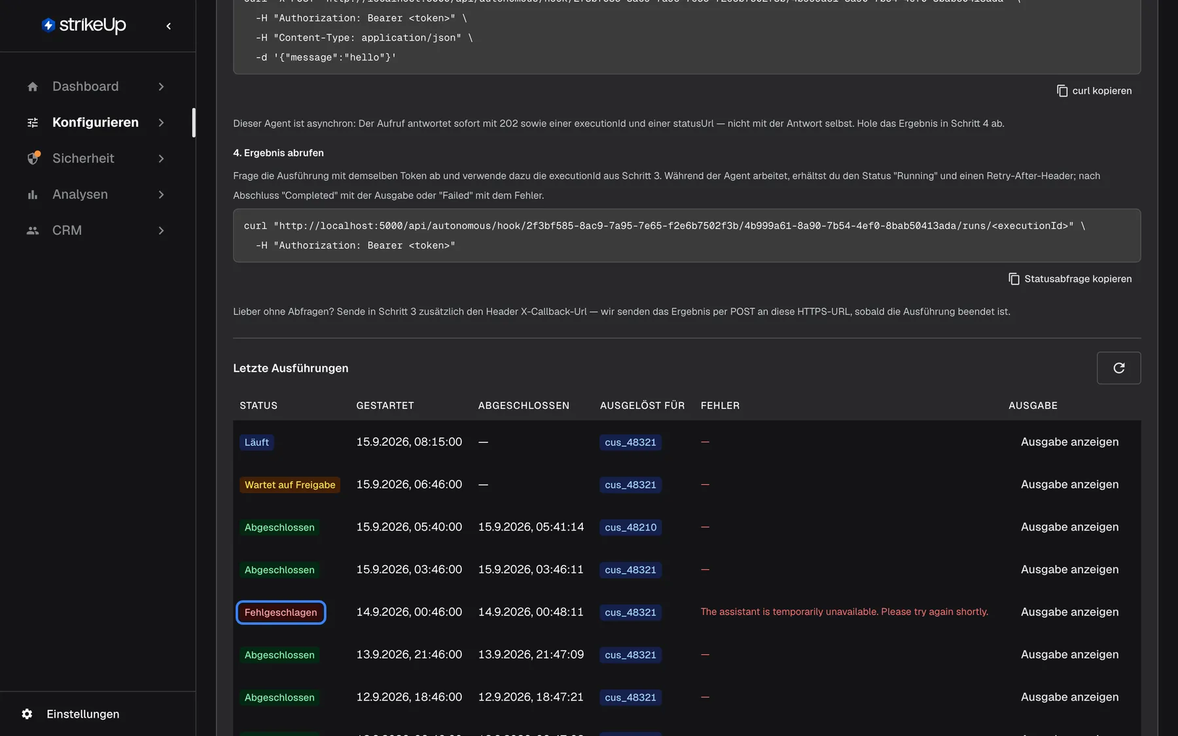This screenshot has width=1178, height=736.
Task: Expand the Dashboard submenu chevron
Action: (x=161, y=86)
